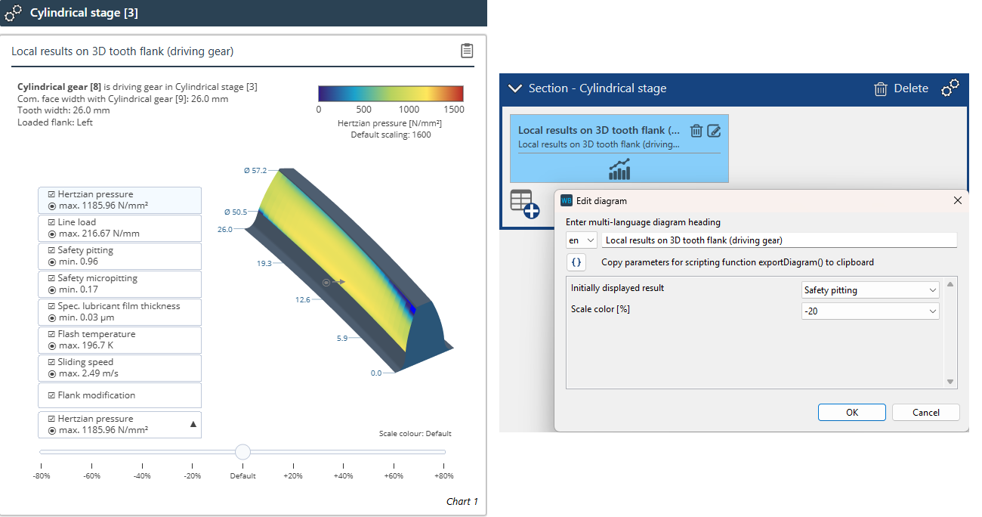The width and height of the screenshot is (982, 517).
Task: Open the edit pencil icon on diagram tile
Action: point(714,130)
